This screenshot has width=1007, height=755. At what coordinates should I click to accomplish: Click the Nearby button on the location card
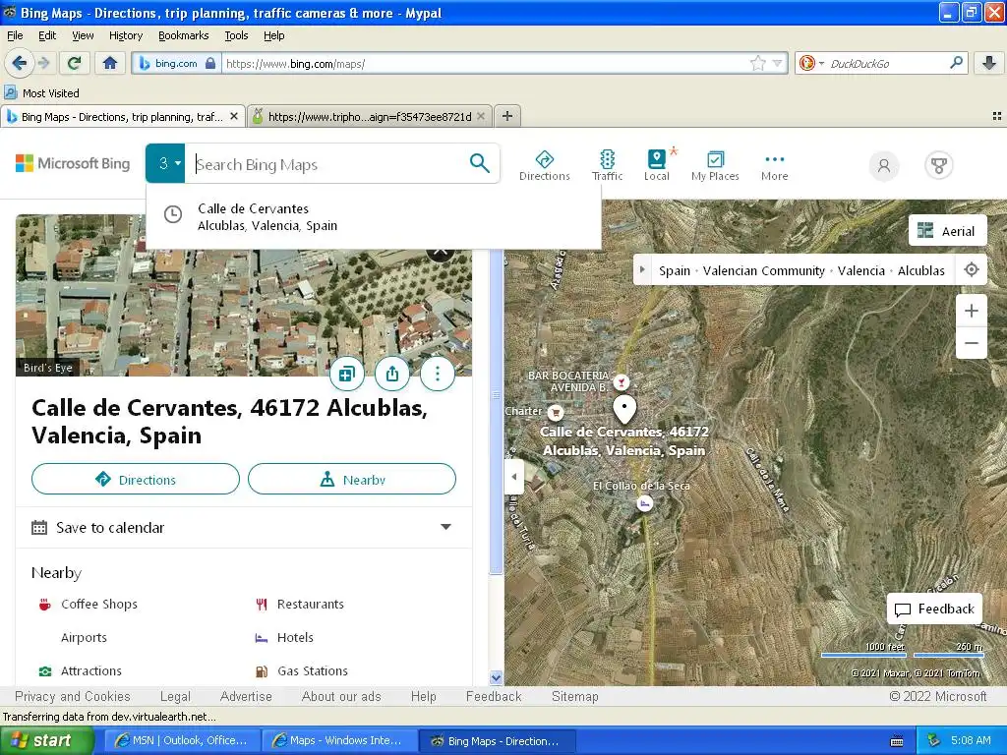tap(352, 479)
